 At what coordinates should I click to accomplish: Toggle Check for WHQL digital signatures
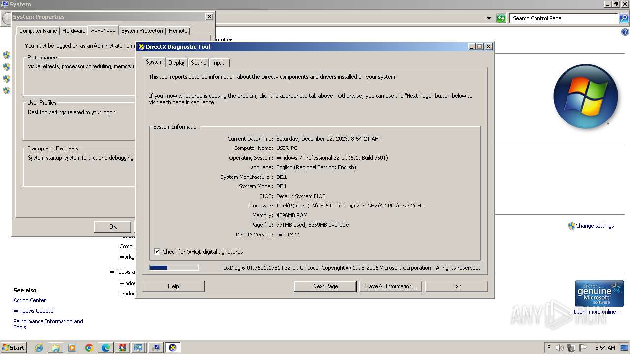157,251
